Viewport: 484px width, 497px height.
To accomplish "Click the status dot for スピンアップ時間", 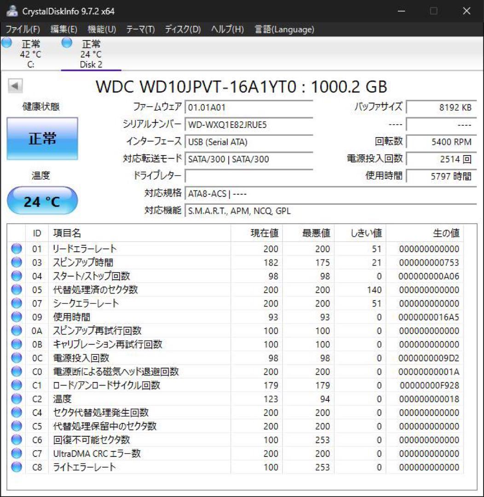I will [16, 263].
